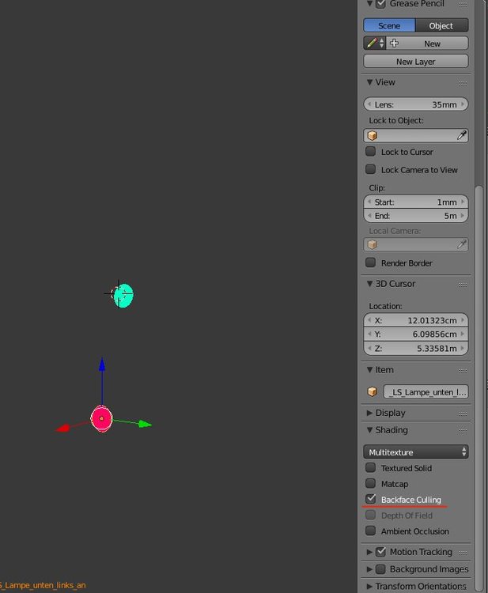Open the Multitexture shading dropdown
The width and height of the screenshot is (488, 593).
pyautogui.click(x=416, y=452)
